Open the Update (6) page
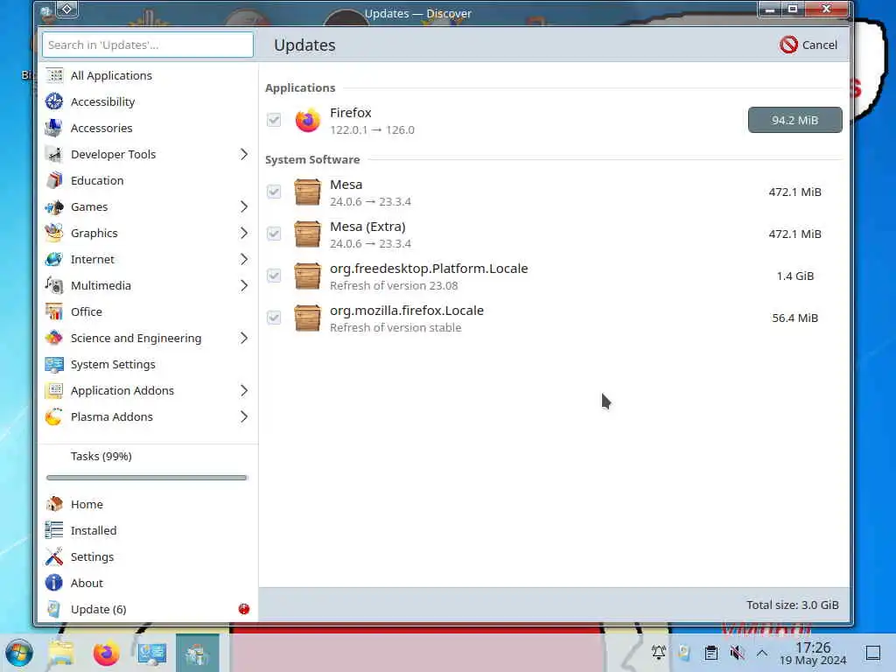The height and width of the screenshot is (672, 896). (x=147, y=609)
